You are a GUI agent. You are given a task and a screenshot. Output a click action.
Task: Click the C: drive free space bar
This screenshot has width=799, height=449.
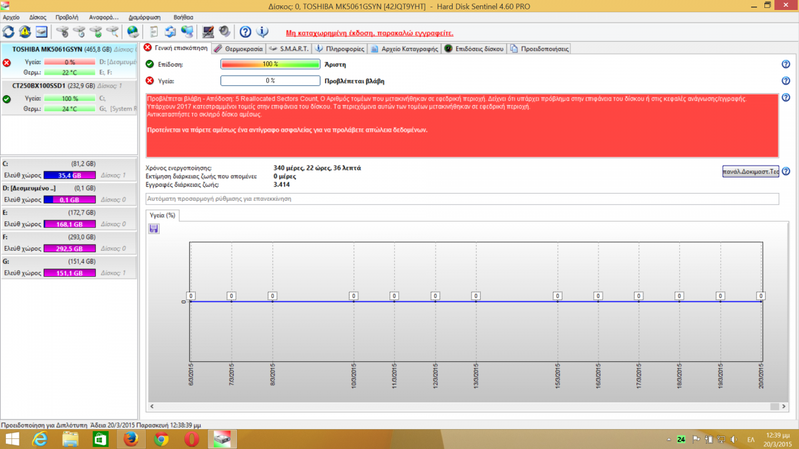pos(69,176)
